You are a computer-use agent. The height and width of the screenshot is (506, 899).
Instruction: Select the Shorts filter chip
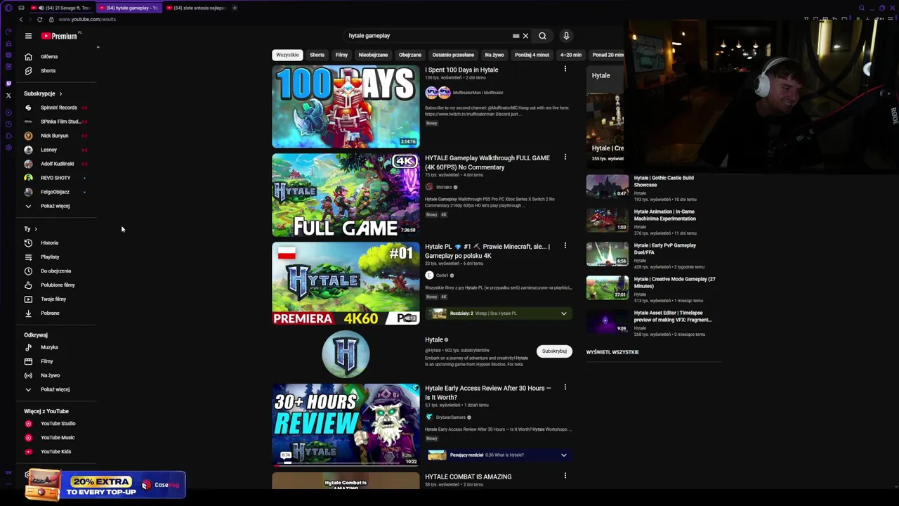[x=317, y=55]
